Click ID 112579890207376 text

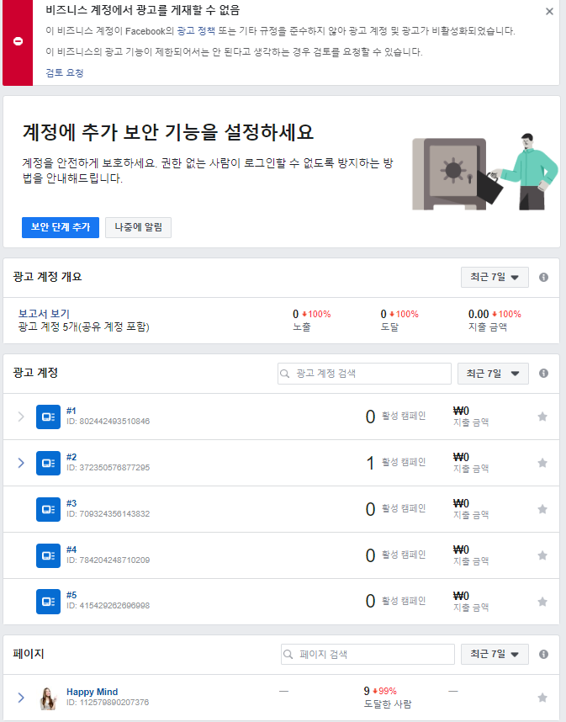[108, 702]
